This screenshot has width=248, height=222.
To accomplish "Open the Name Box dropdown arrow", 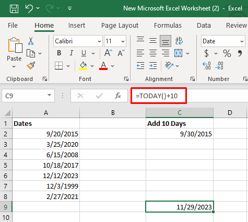I will click(50, 95).
